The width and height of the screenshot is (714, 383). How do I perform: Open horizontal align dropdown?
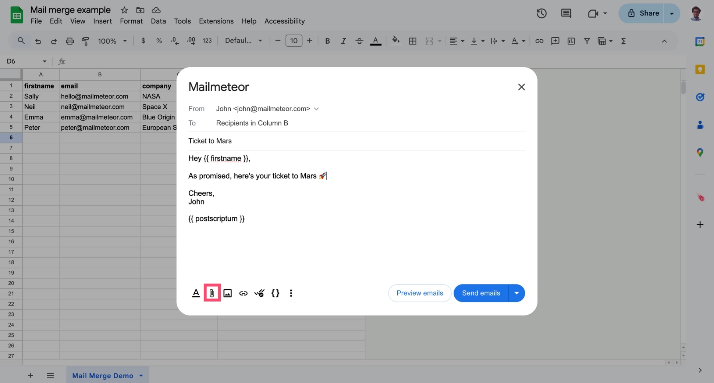coord(457,41)
